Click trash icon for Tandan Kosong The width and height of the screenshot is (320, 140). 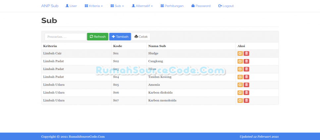click(x=246, y=77)
